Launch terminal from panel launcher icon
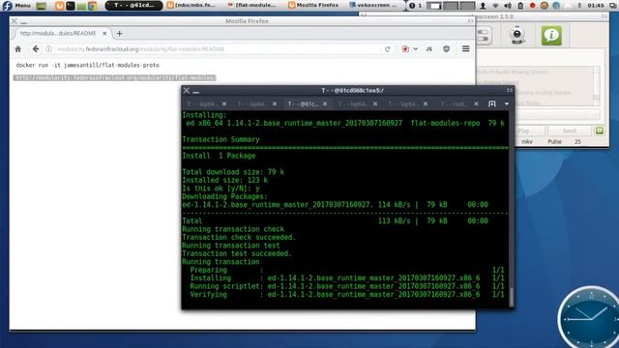The width and height of the screenshot is (619, 348). point(71,6)
